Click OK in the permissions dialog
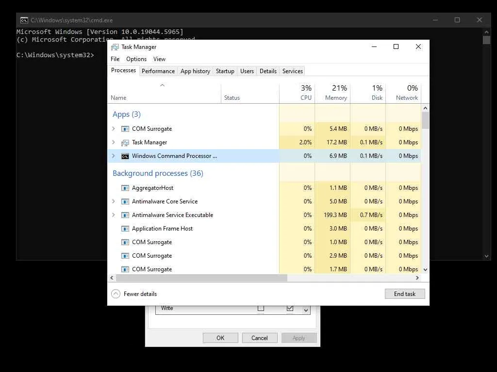 [220, 338]
